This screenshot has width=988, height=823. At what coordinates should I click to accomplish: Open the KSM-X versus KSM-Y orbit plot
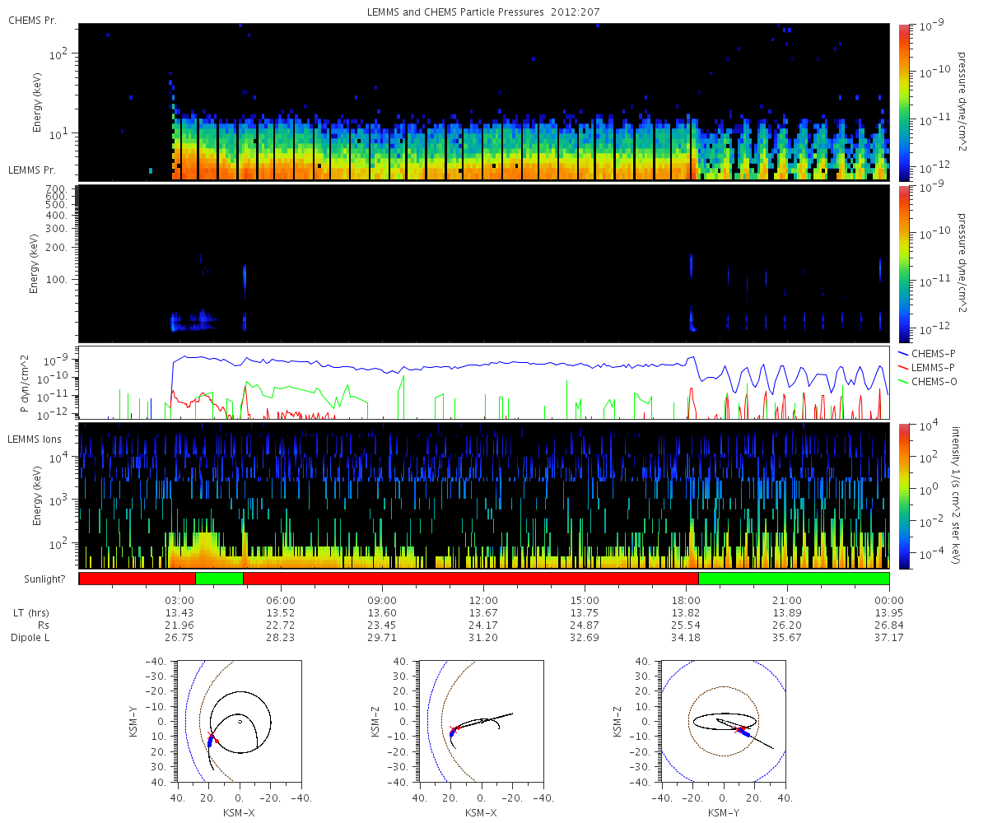click(x=239, y=720)
